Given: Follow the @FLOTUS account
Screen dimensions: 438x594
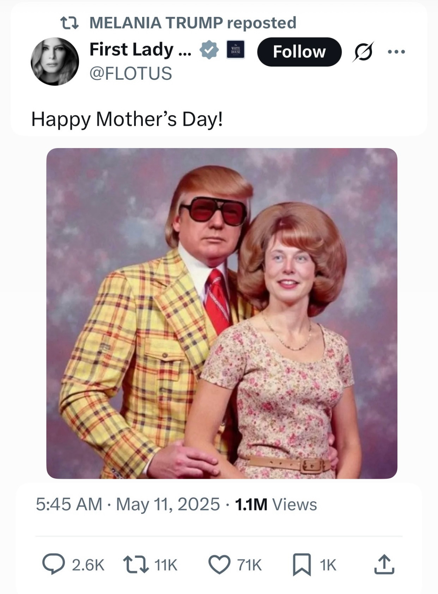Looking at the screenshot, I should tap(299, 52).
